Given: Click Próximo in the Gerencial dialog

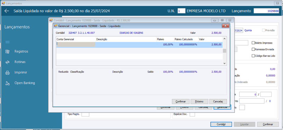Looking at the screenshot, I should click(199, 101).
